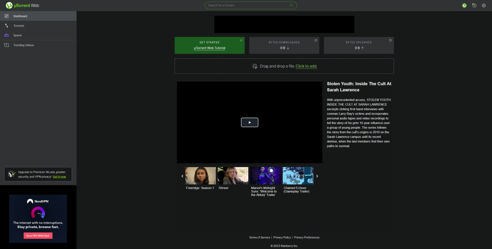This screenshot has width=492, height=249.
Task: Open the Dashboard sidebar item
Action: (38, 16)
